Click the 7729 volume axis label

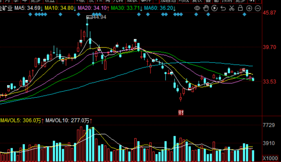point(269,125)
